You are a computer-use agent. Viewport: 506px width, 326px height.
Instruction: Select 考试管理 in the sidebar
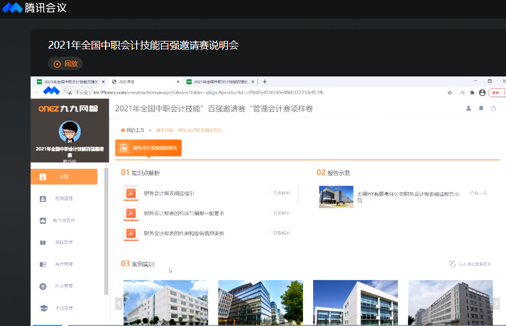[63, 308]
